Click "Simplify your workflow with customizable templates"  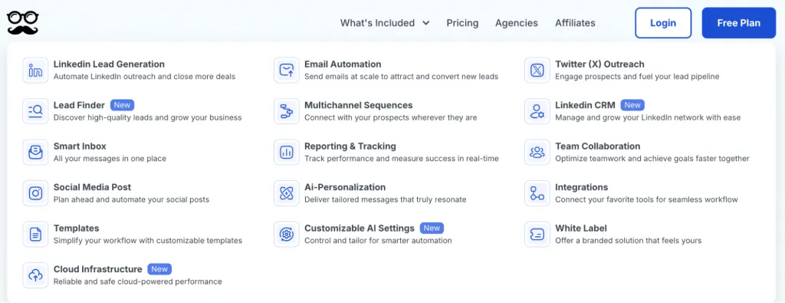coord(148,241)
